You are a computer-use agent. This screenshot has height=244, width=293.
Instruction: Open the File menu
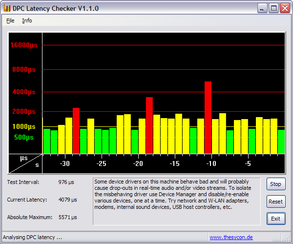coord(10,20)
